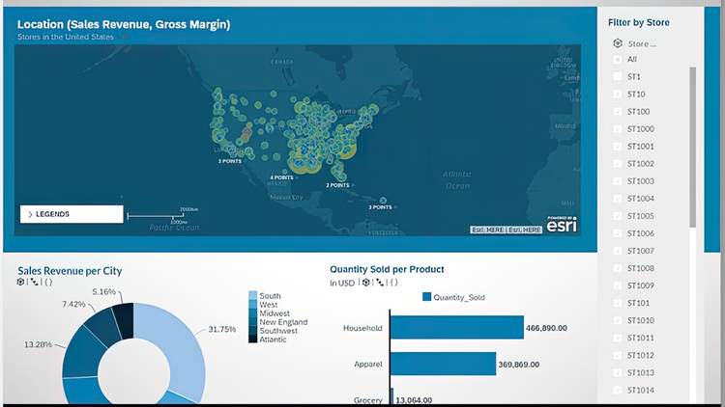Check the ST1 store checkbox

(x=618, y=76)
